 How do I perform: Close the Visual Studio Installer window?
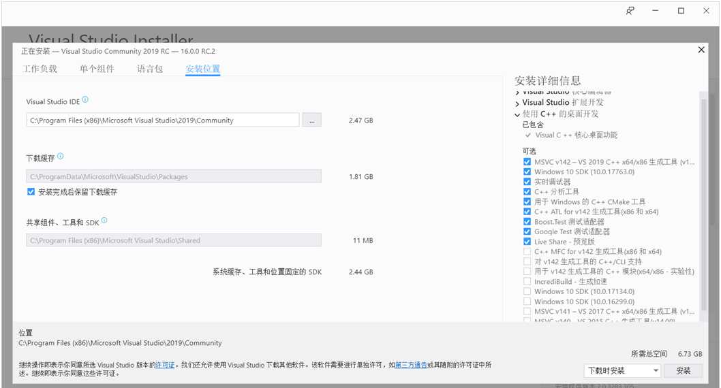point(706,11)
